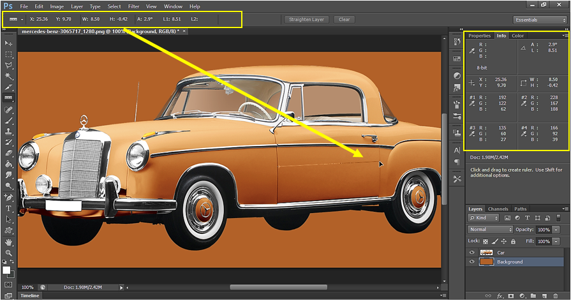Select the Eraser tool

point(9,153)
